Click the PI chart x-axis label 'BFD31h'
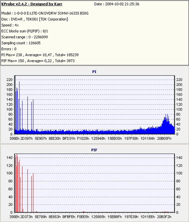This screenshot has width=189, height=222. point(69,138)
